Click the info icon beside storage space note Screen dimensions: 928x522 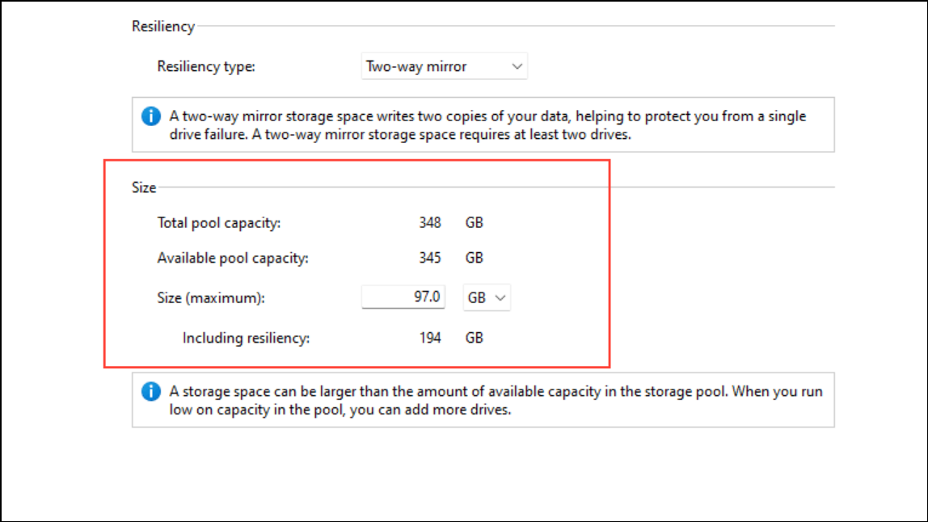tap(151, 391)
